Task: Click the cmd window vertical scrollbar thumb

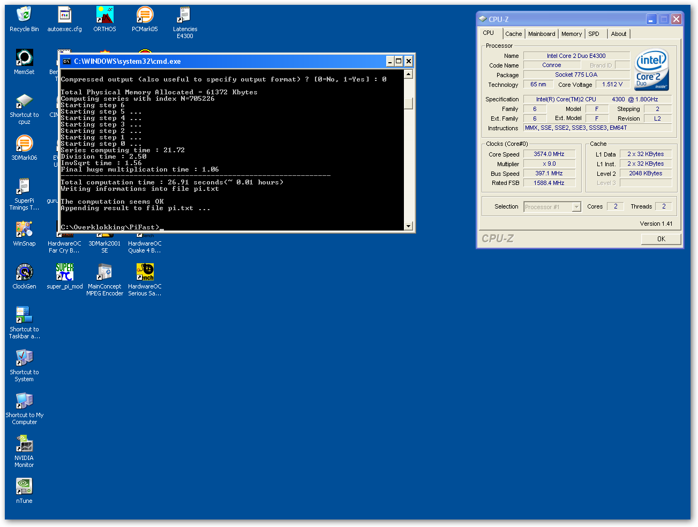Action: click(408, 103)
